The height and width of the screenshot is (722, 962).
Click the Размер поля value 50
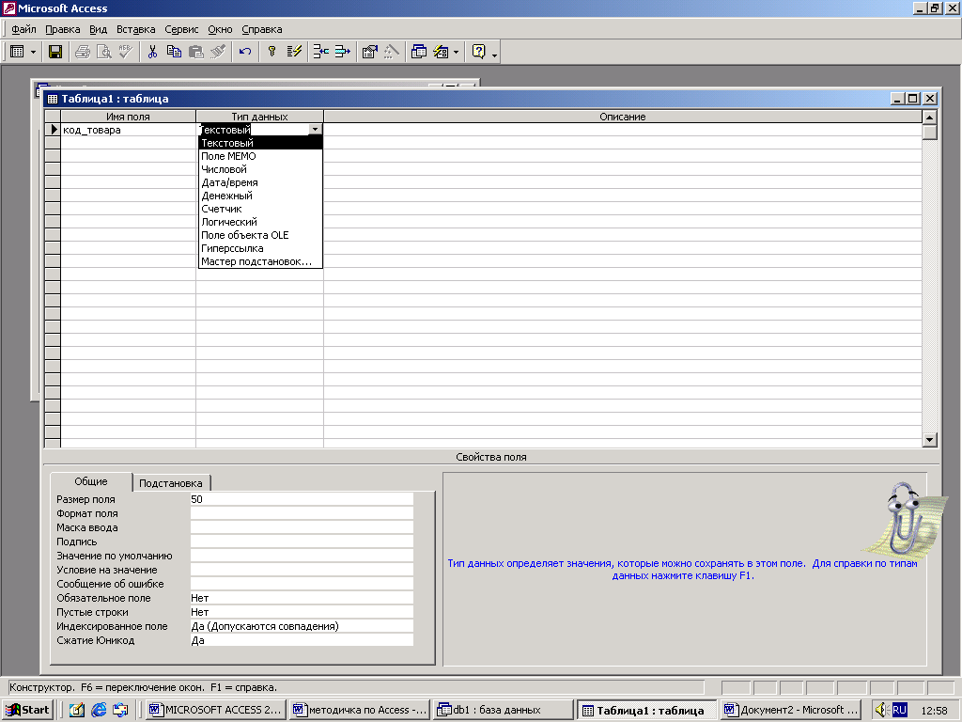point(302,499)
